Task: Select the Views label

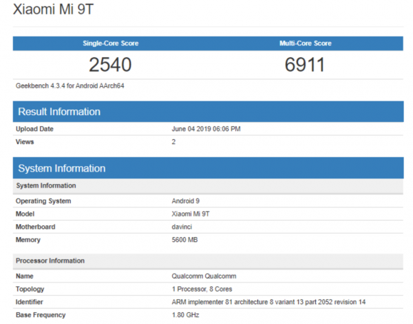Action: click(25, 142)
